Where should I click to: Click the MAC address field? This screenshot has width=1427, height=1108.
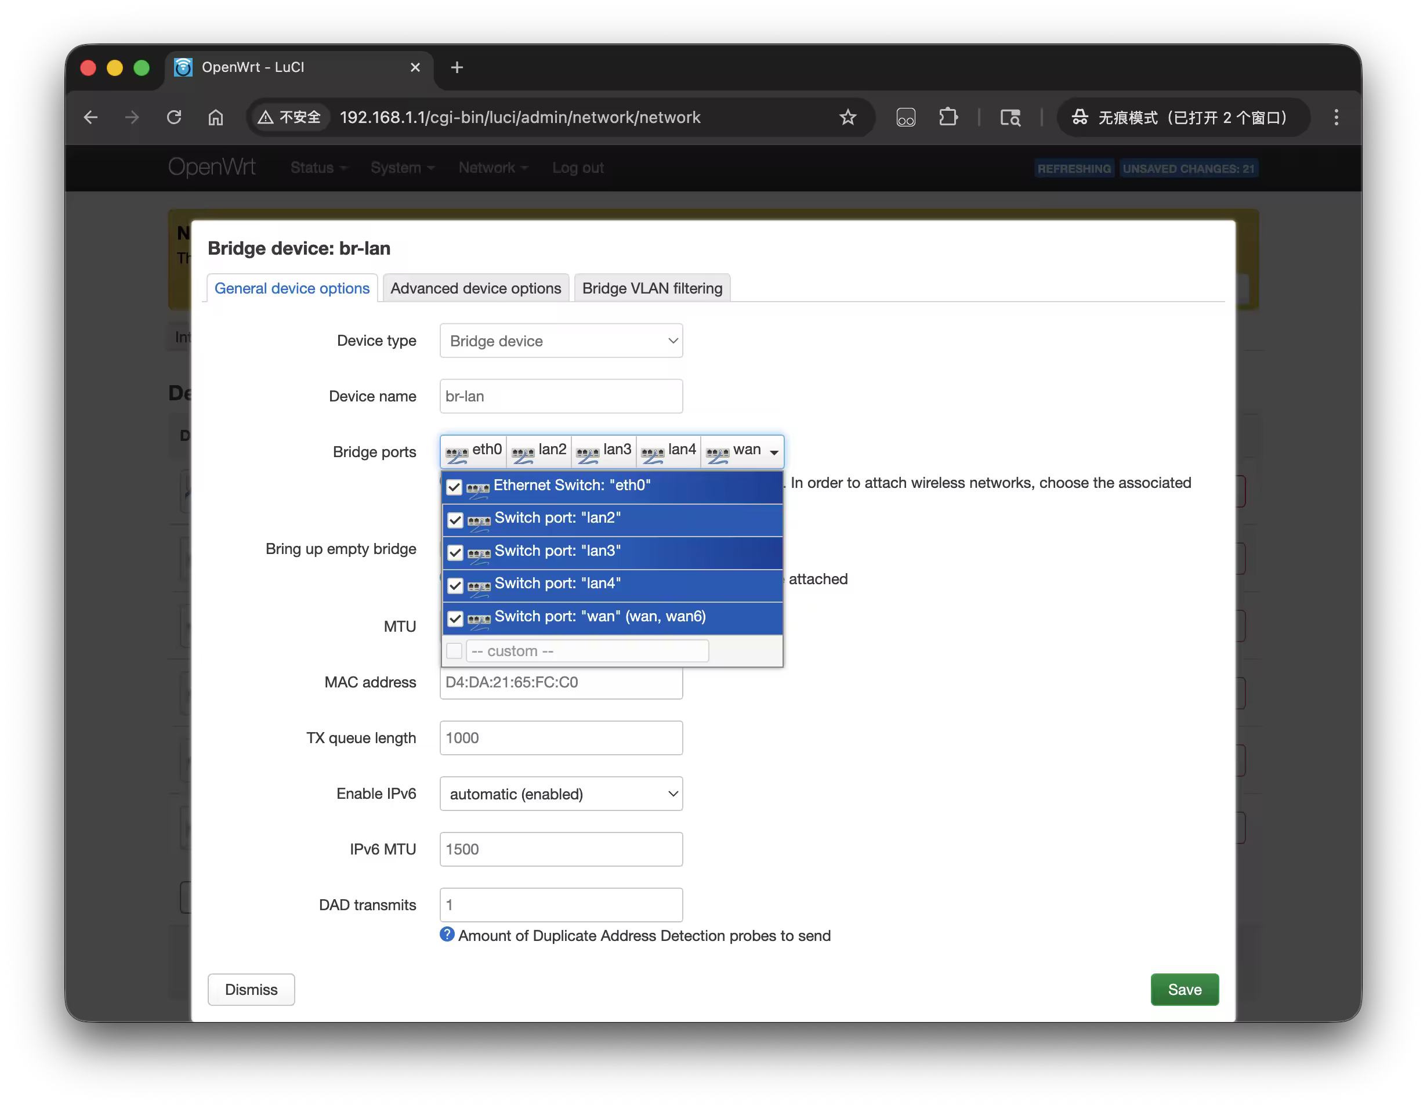tap(560, 682)
